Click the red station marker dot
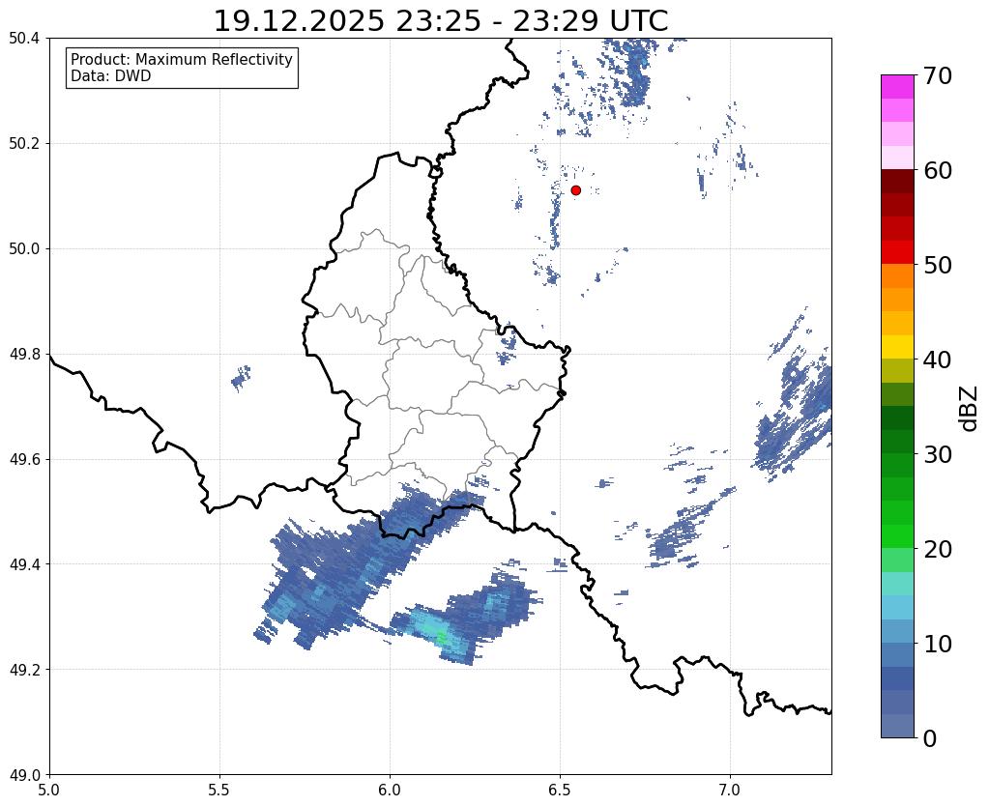The image size is (989, 806). [x=575, y=190]
